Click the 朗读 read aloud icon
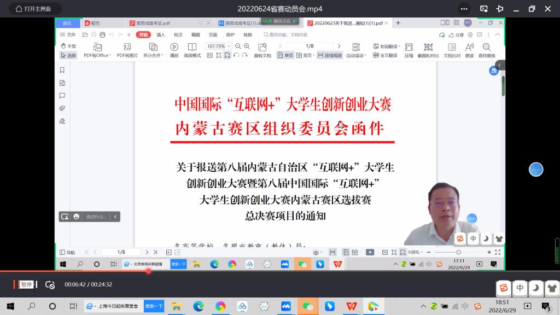 click(469, 47)
